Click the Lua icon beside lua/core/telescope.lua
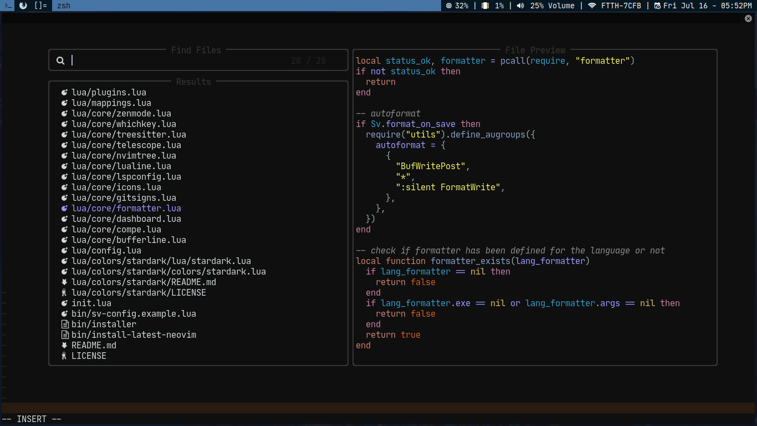The width and height of the screenshot is (757, 426). [64, 145]
